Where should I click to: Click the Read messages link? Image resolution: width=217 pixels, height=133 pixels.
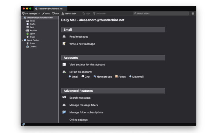[79, 37]
